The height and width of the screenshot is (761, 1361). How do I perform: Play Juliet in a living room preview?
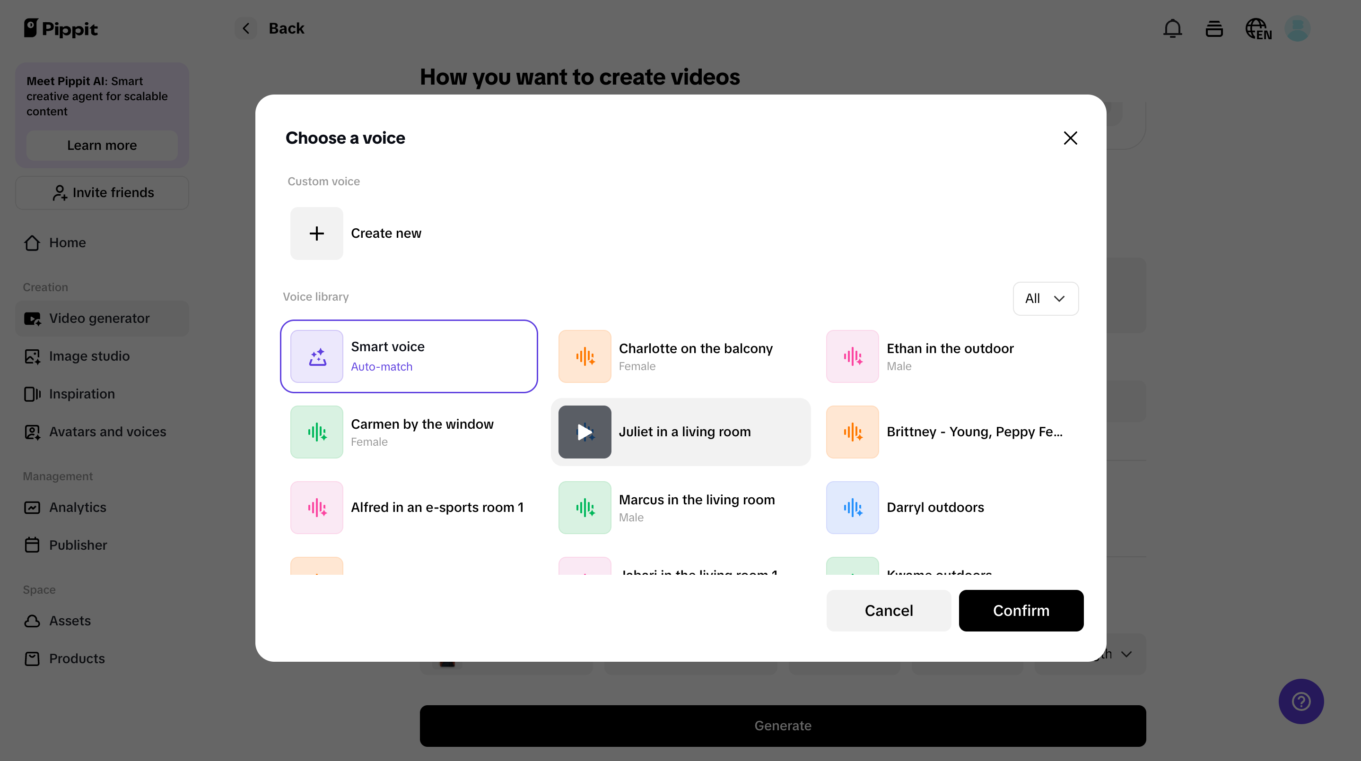tap(585, 432)
